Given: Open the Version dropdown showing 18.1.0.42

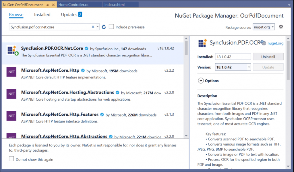Looking at the screenshot, I should coord(233,67).
